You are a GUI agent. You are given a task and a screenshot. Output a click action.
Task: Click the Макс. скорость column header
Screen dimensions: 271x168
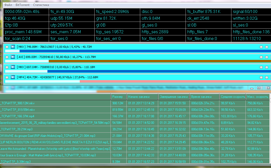(x=257, y=97)
